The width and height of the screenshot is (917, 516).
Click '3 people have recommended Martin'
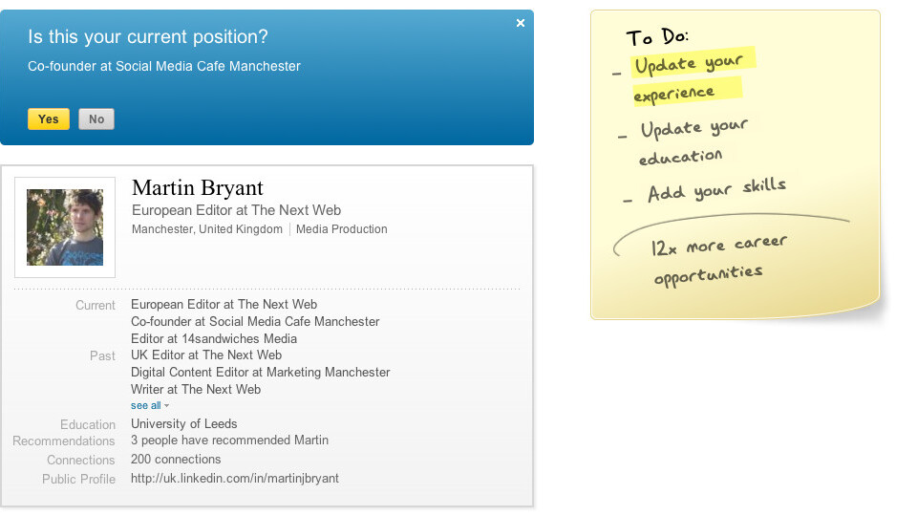point(229,441)
